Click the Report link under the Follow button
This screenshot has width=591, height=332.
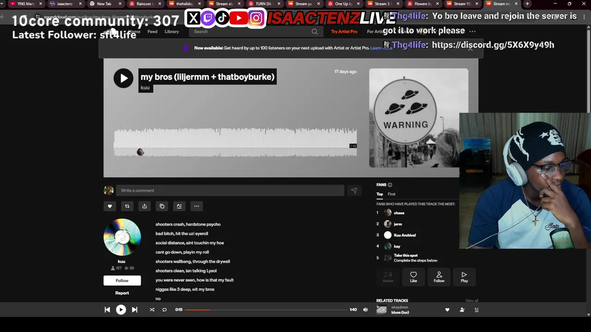tap(122, 293)
